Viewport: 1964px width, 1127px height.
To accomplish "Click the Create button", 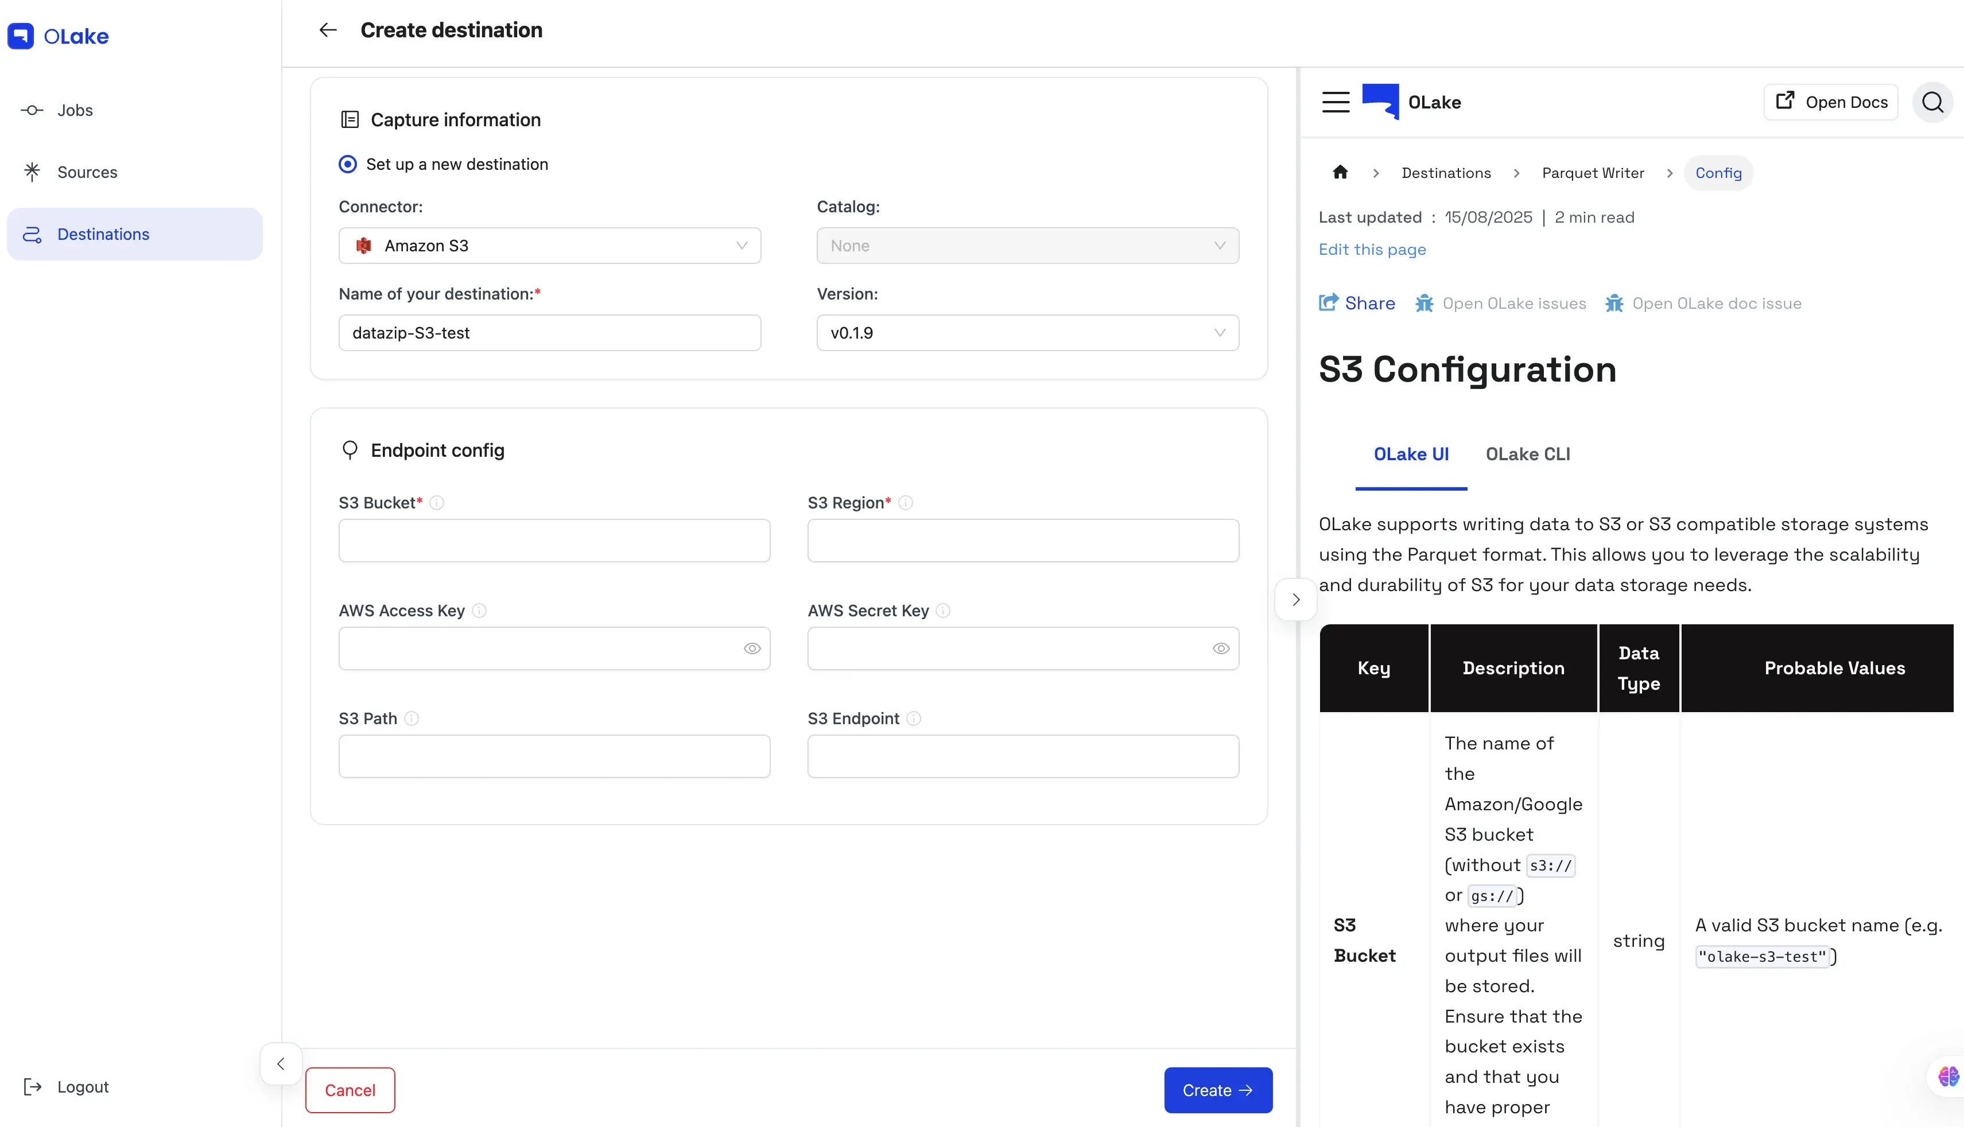I will (1218, 1090).
